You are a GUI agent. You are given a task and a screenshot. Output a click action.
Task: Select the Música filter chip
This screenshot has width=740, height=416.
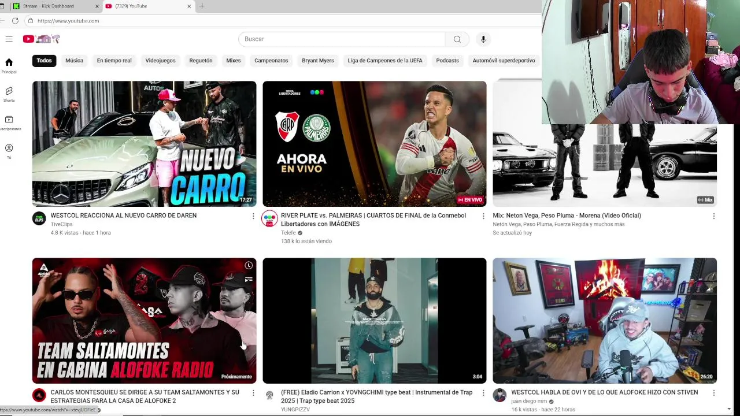click(x=74, y=61)
